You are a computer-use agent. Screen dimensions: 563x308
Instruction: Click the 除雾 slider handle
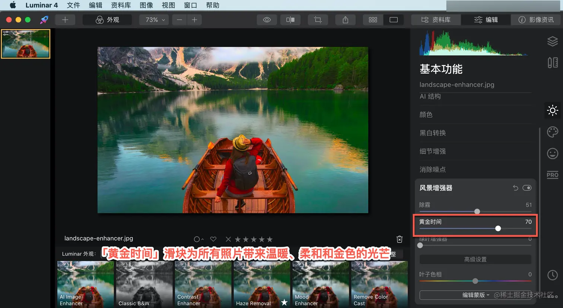477,211
